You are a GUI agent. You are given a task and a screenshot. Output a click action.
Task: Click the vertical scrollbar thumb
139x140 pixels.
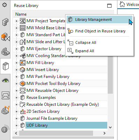pos(110,75)
